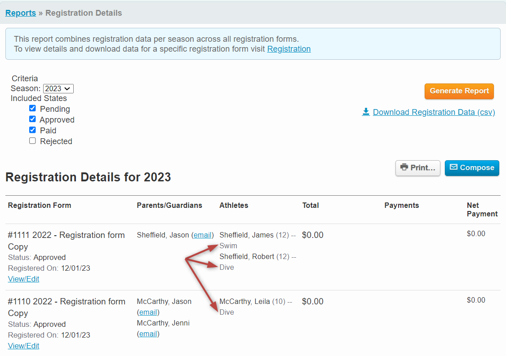Download Registration Data (csv) link

pos(434,112)
